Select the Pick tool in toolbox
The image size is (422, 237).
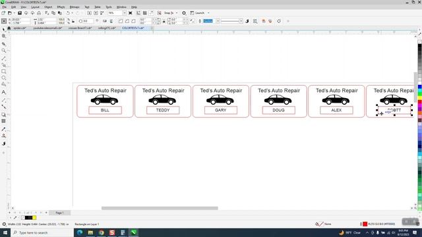(4, 30)
